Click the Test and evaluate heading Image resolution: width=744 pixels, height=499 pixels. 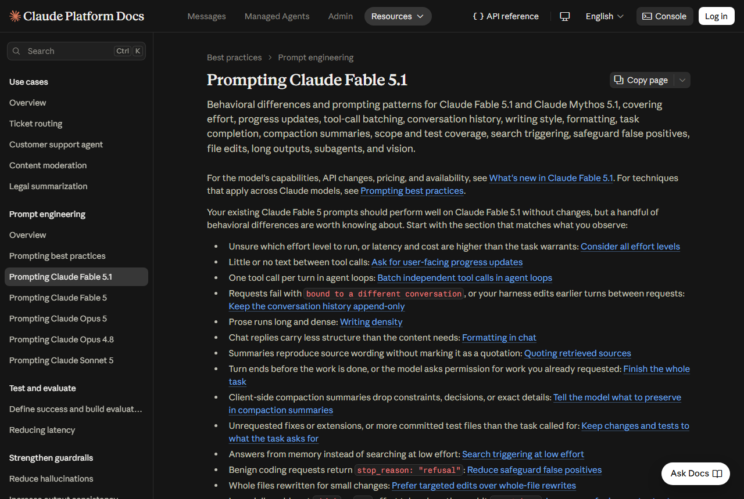point(42,388)
